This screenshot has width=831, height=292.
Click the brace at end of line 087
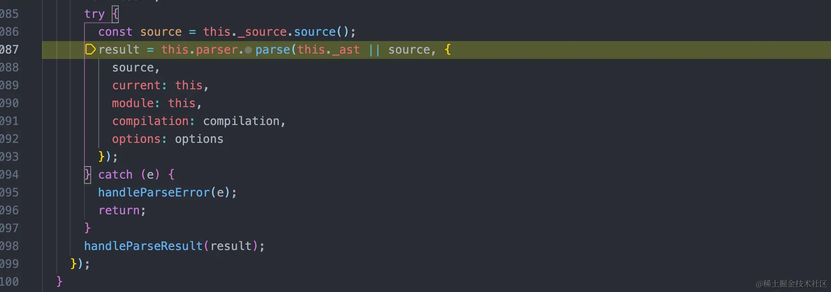pyautogui.click(x=448, y=50)
